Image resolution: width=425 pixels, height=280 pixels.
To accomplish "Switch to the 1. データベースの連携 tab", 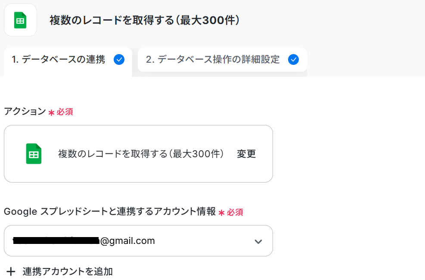I will click(x=58, y=60).
